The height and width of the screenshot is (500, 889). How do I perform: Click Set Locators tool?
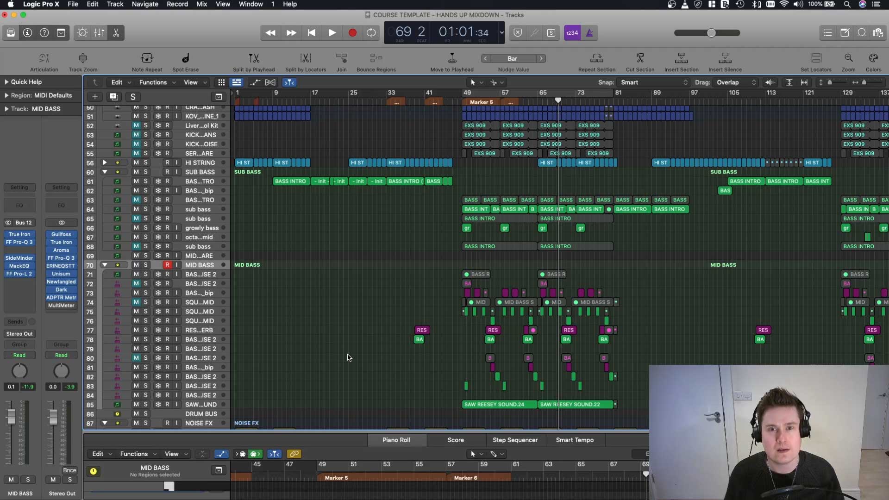coord(816,62)
